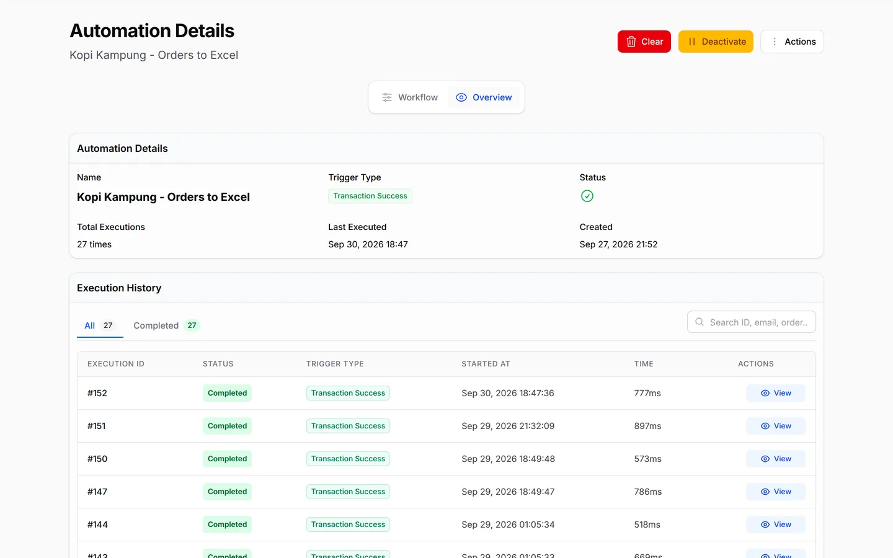
Task: Click the Transaction Success trigger type badge
Action: pos(370,196)
